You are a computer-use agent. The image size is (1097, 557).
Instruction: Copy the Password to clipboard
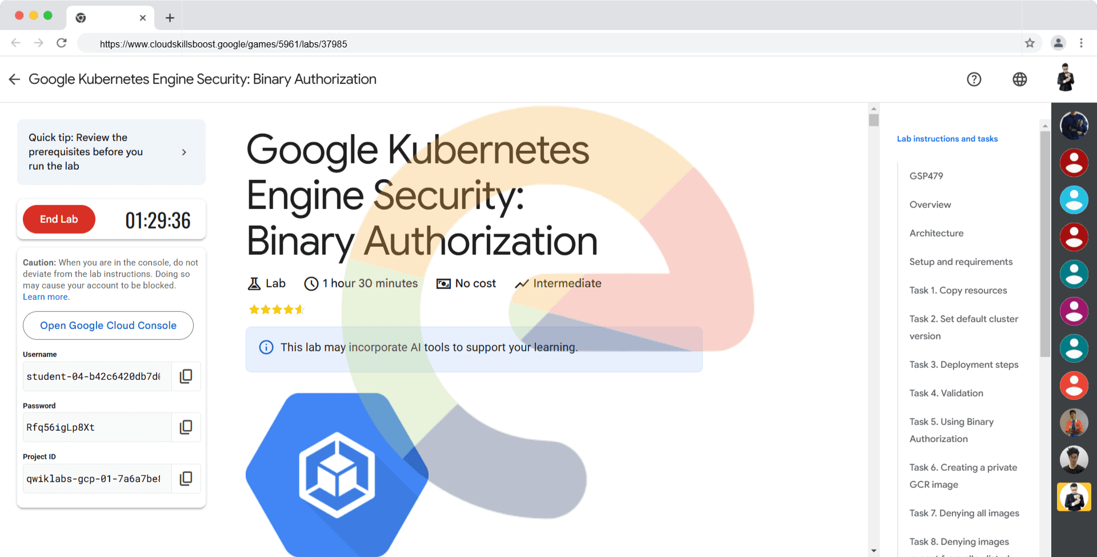click(186, 427)
